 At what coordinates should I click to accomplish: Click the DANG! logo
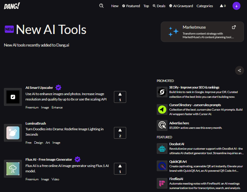pyautogui.click(x=12, y=6)
